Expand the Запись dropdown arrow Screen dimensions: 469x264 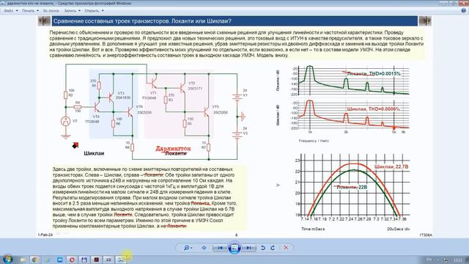79,10
